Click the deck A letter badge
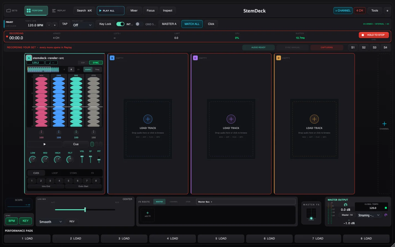 click(29, 58)
